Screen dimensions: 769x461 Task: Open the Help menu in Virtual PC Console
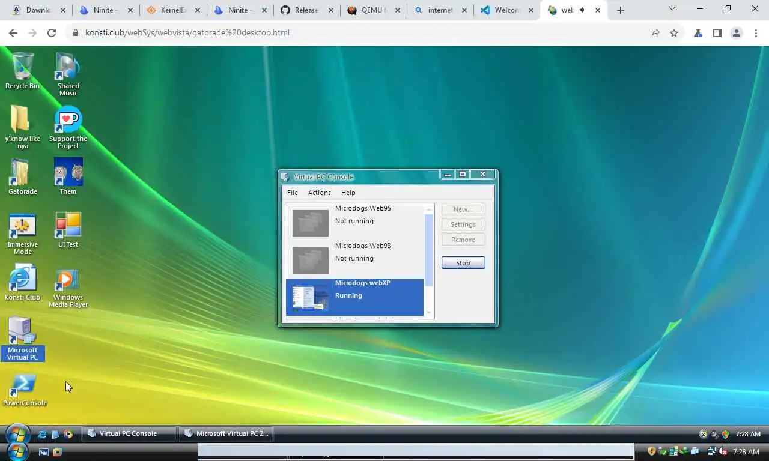click(348, 193)
